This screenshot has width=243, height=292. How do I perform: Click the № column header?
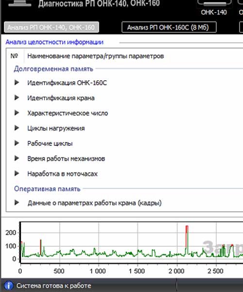coord(14,56)
